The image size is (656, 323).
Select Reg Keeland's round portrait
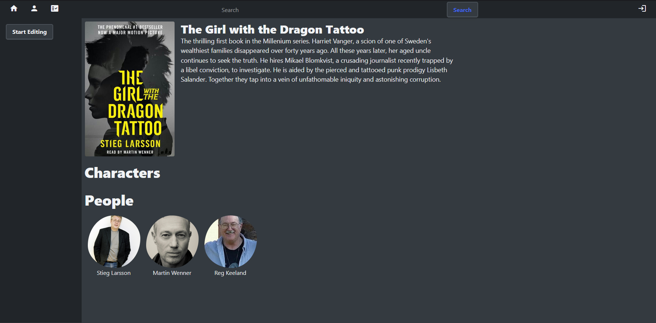tap(231, 241)
